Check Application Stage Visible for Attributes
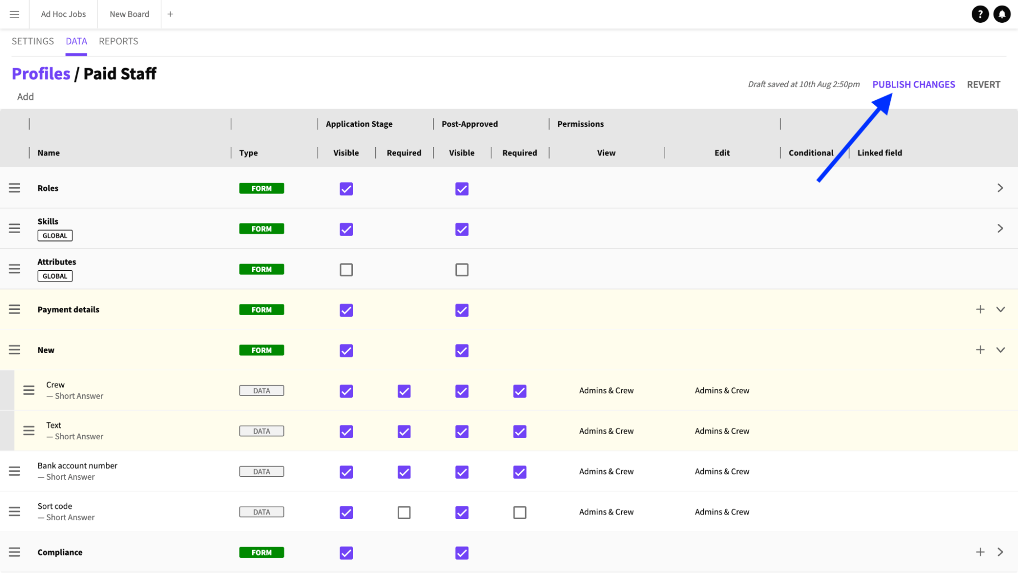The width and height of the screenshot is (1018, 573). [346, 270]
